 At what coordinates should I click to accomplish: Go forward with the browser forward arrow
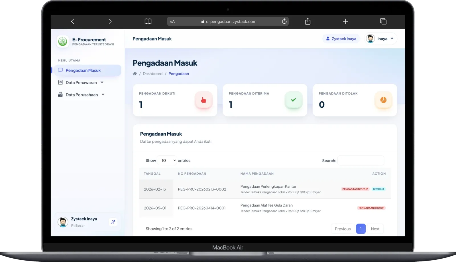[x=110, y=21]
